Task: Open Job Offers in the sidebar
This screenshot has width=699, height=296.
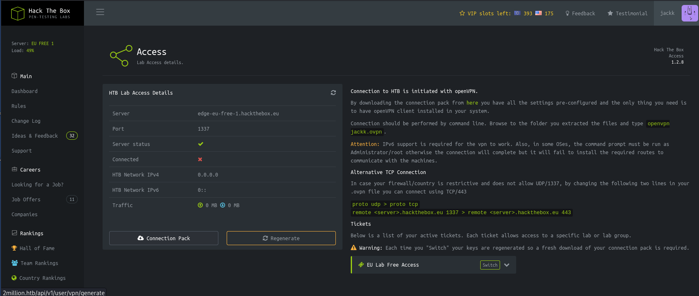Action: click(26, 199)
